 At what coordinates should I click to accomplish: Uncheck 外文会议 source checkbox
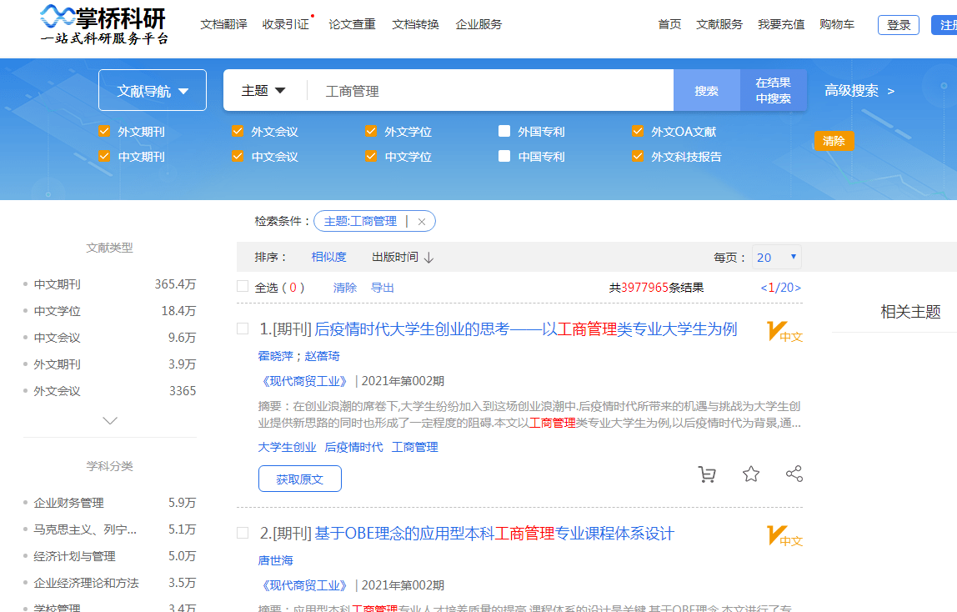pyautogui.click(x=238, y=131)
